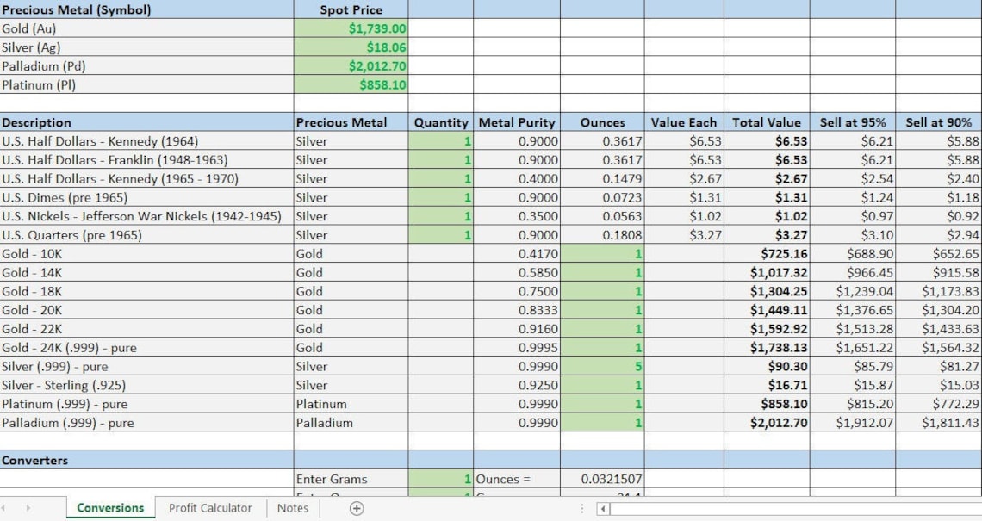Select the ounces cell for Silver (.999) pure
The image size is (982, 521).
[x=602, y=366]
